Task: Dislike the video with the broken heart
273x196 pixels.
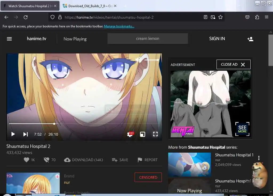Action: (46, 160)
